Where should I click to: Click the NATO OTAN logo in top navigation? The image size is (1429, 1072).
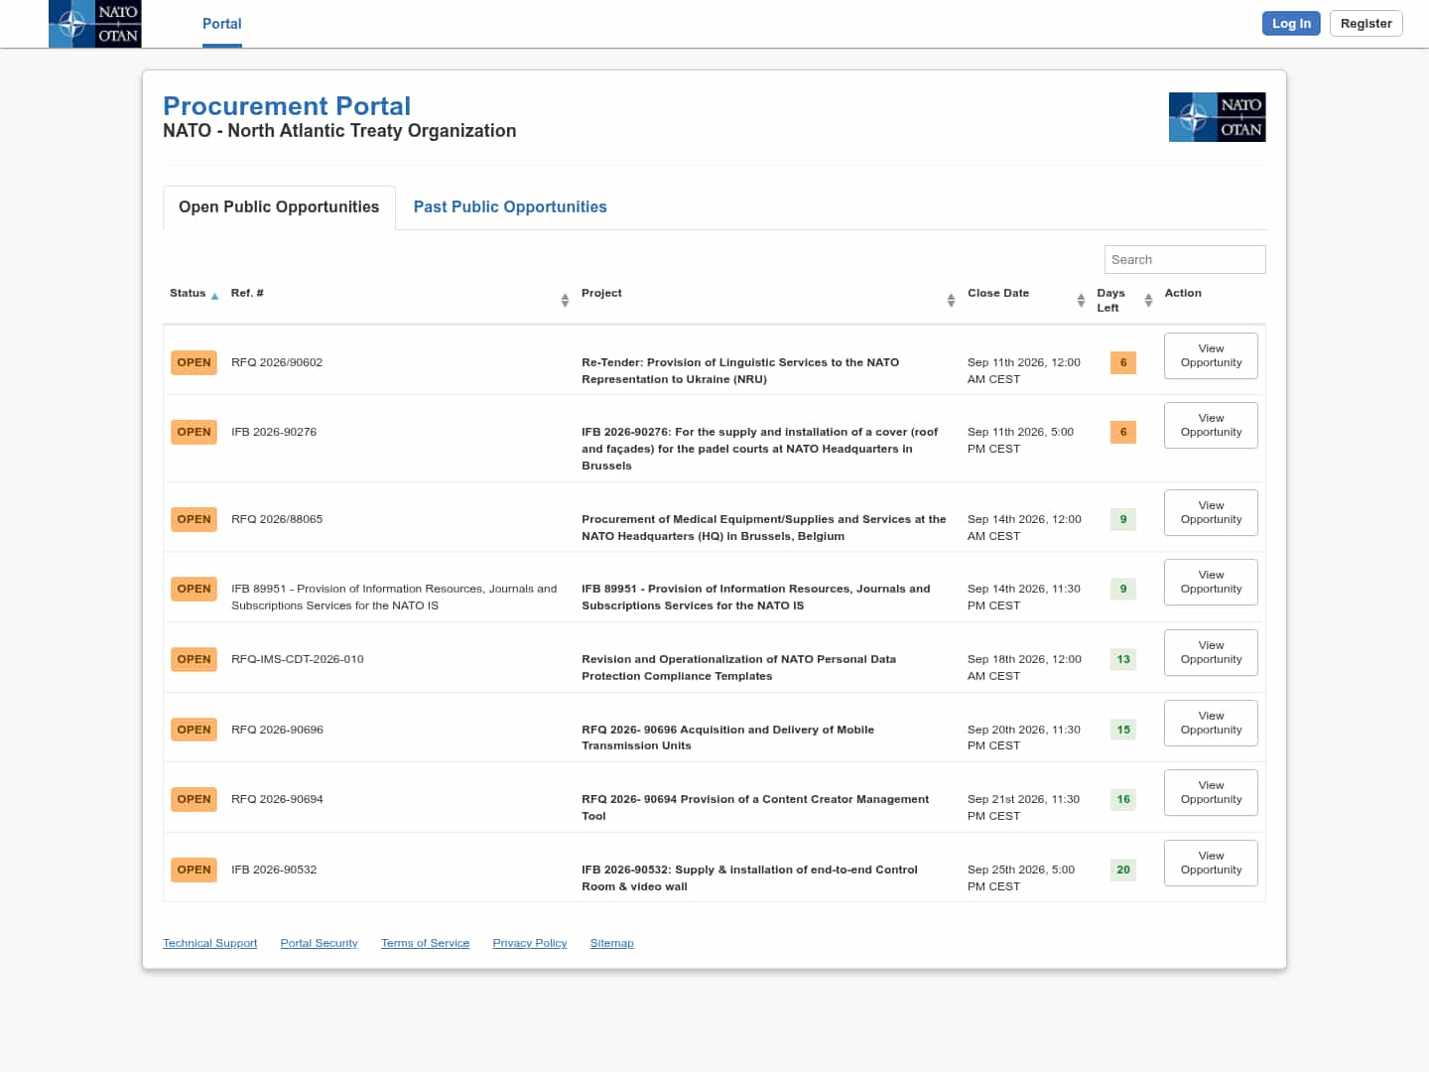pyautogui.click(x=94, y=24)
